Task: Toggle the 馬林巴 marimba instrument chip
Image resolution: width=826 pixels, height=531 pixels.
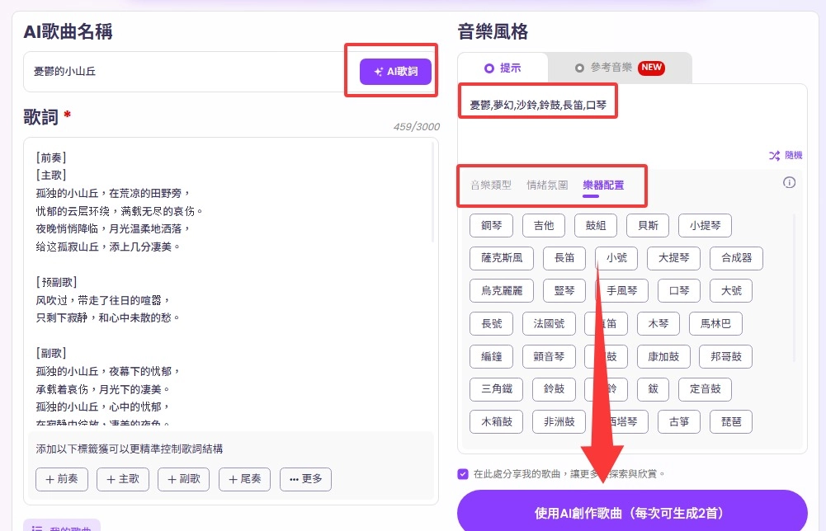Action: [x=715, y=323]
